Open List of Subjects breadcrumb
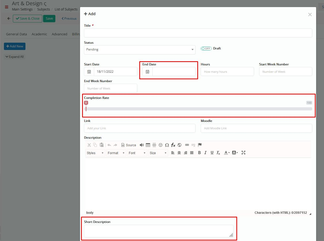The image size is (324, 241). point(66,9)
